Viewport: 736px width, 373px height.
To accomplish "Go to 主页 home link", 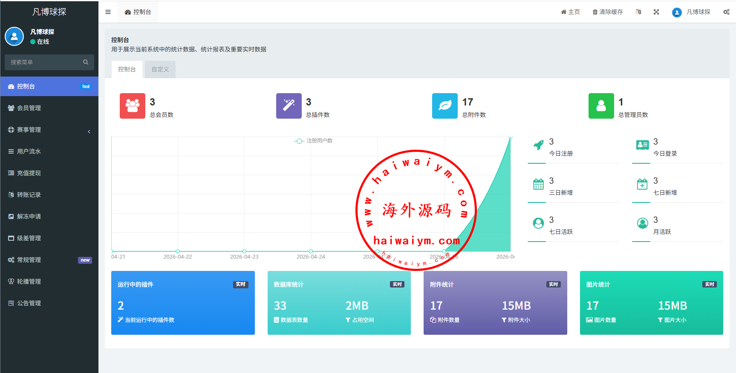I will [570, 12].
